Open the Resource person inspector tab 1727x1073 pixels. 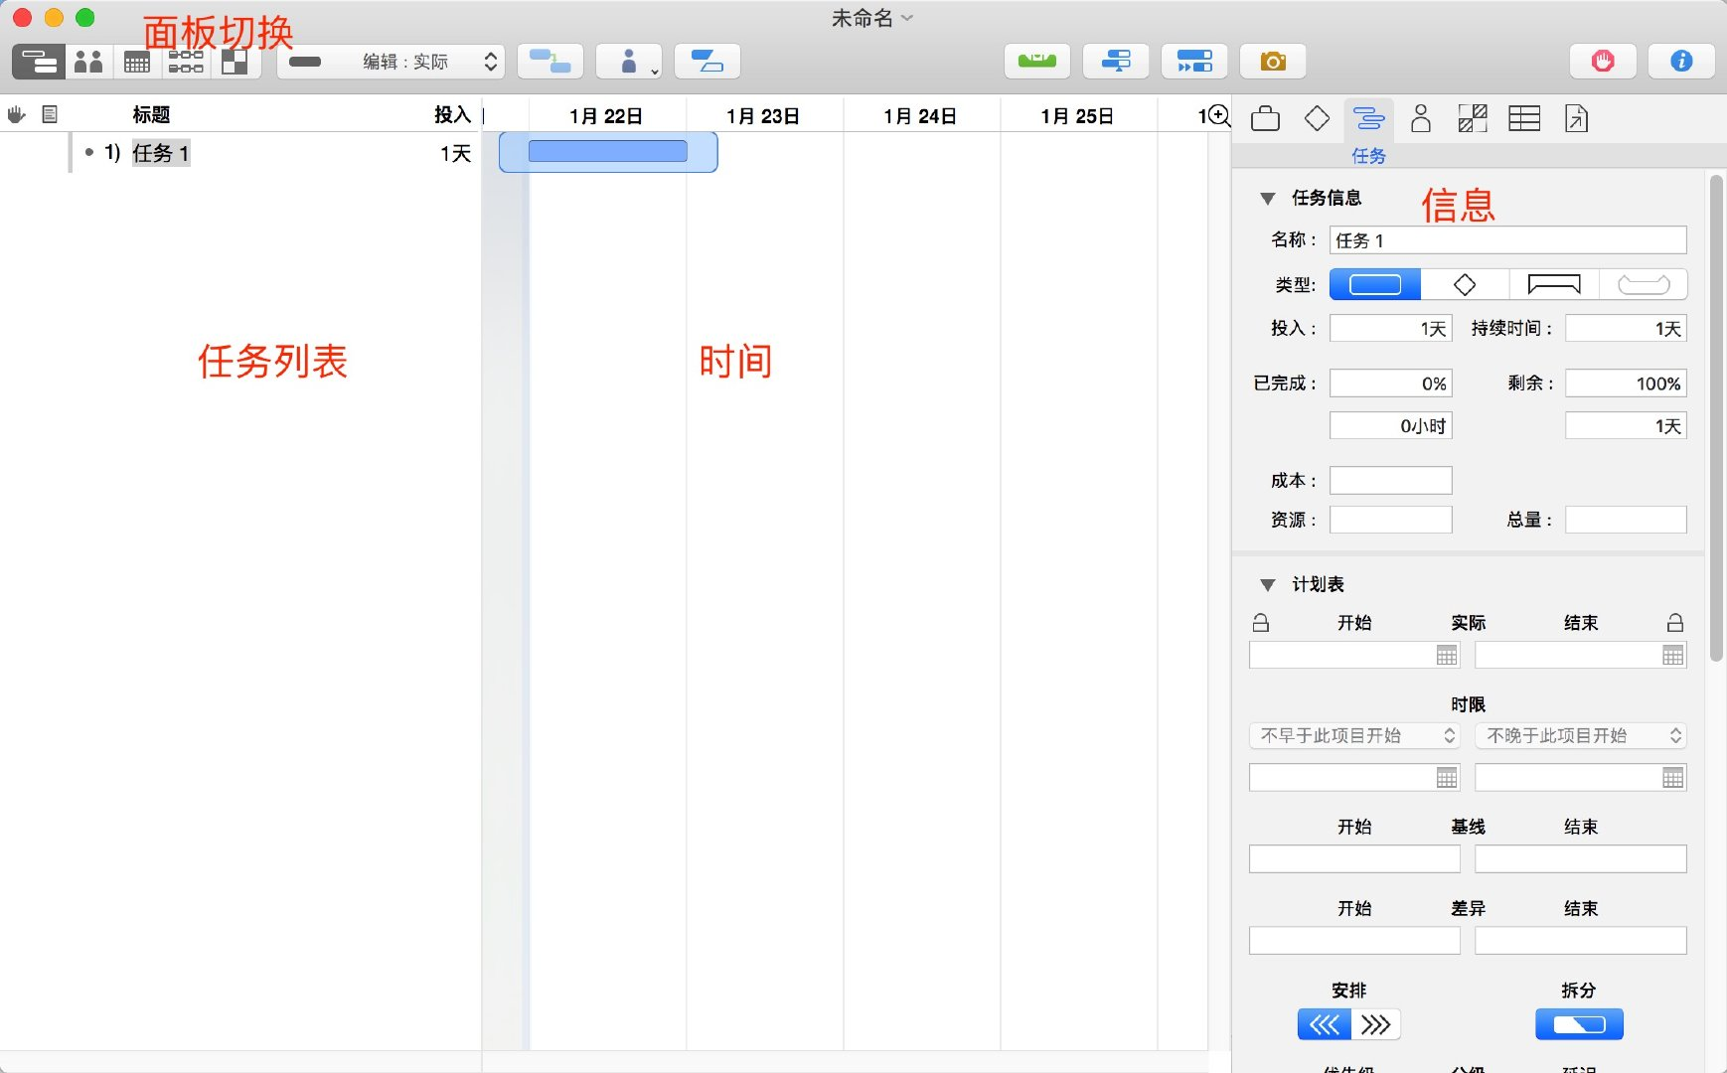[x=1421, y=119]
